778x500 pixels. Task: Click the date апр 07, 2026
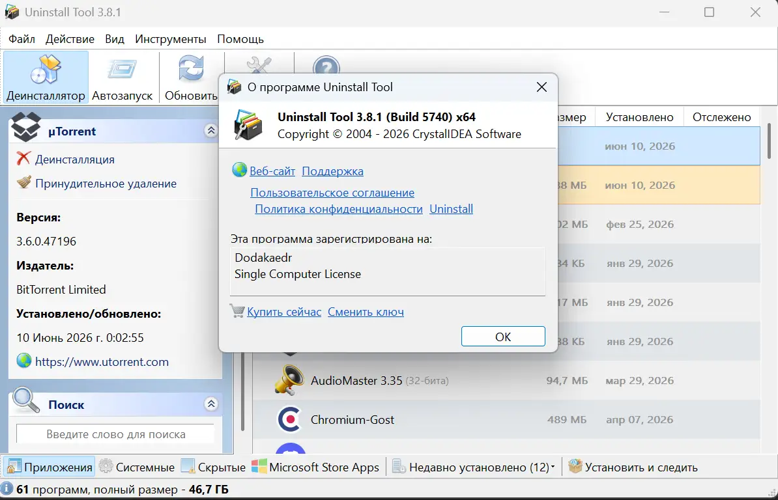pyautogui.click(x=640, y=420)
